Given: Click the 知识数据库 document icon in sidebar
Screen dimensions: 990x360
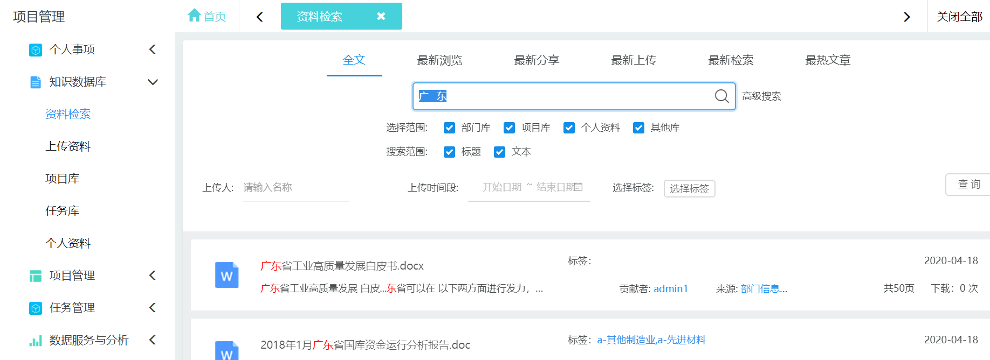Looking at the screenshot, I should [36, 82].
